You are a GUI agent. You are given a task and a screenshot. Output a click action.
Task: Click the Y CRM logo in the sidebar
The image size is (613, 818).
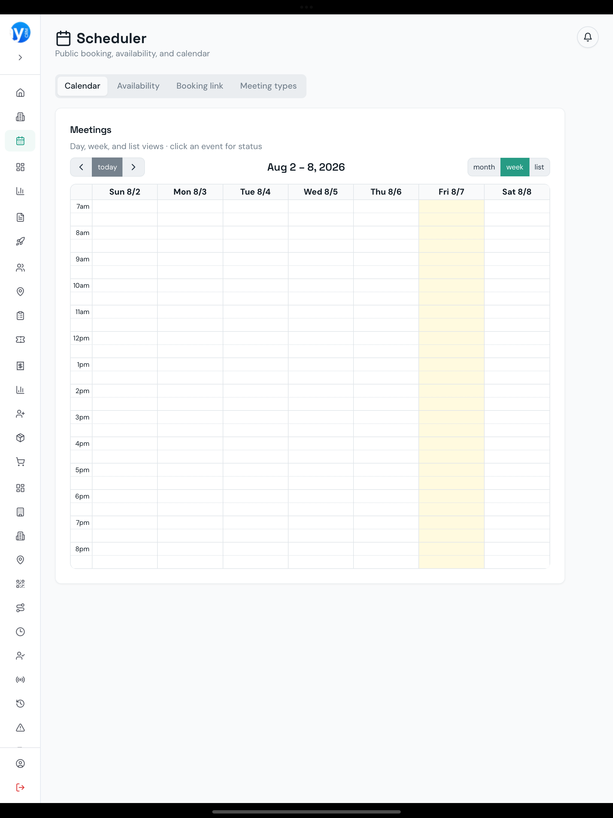(x=20, y=33)
